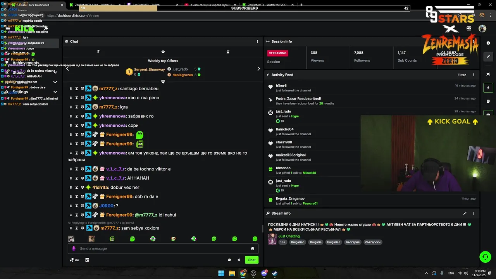This screenshot has width=496, height=279.
Task: Click recipient Payocrz01 in Evgata_Draganov entry
Action: [310, 203]
